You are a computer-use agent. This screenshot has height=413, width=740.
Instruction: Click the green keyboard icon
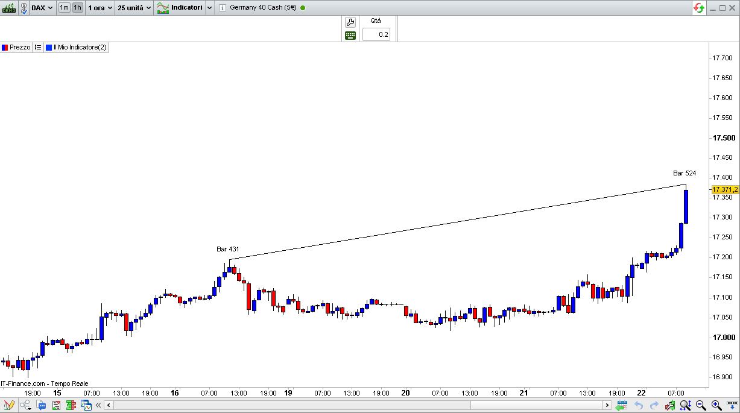[350, 36]
